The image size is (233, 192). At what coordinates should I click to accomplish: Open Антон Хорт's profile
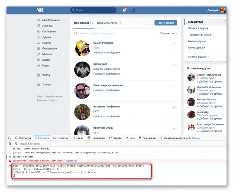point(100,64)
